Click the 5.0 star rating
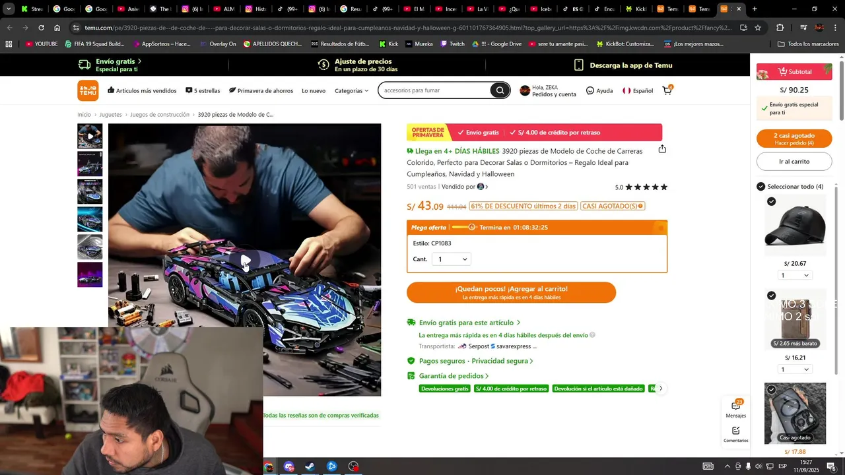Viewport: 845px width, 475px height. (x=641, y=187)
